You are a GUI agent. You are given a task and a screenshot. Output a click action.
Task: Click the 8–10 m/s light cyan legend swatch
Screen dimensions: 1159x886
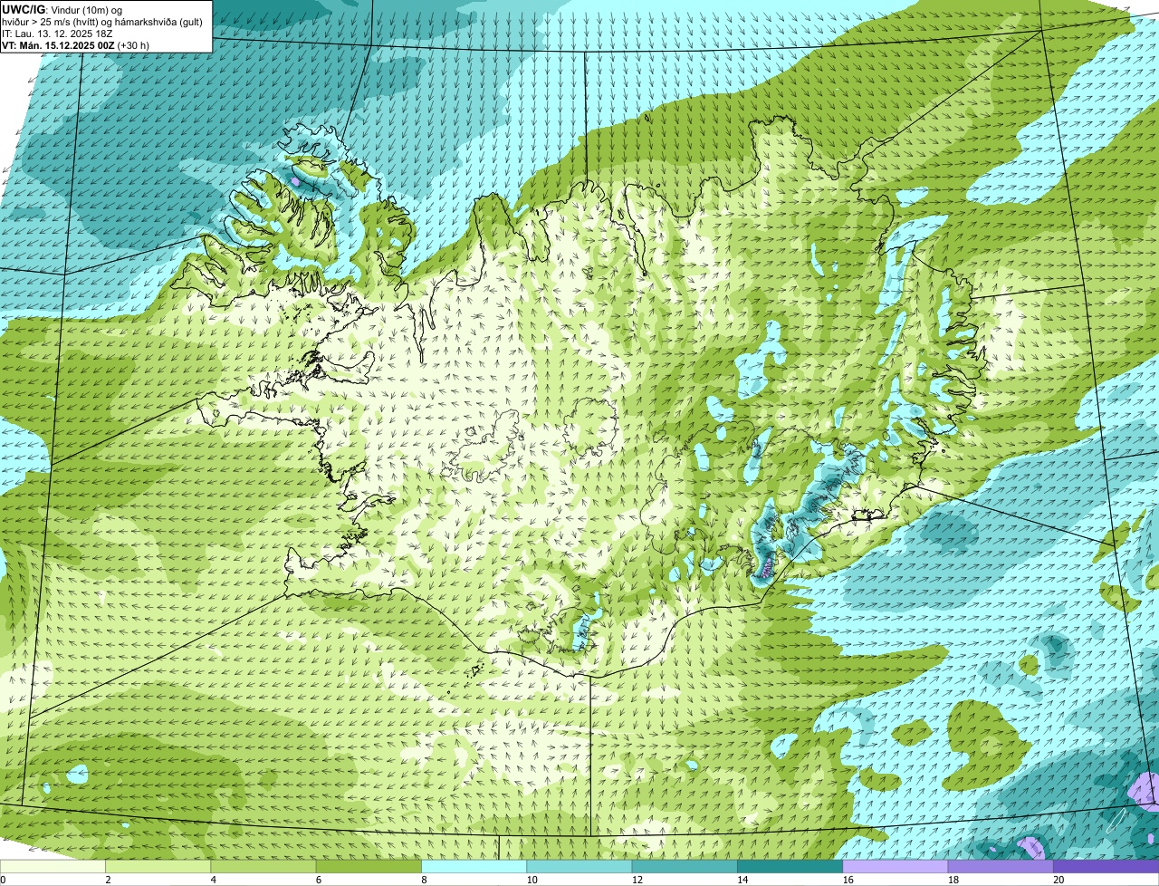(474, 866)
